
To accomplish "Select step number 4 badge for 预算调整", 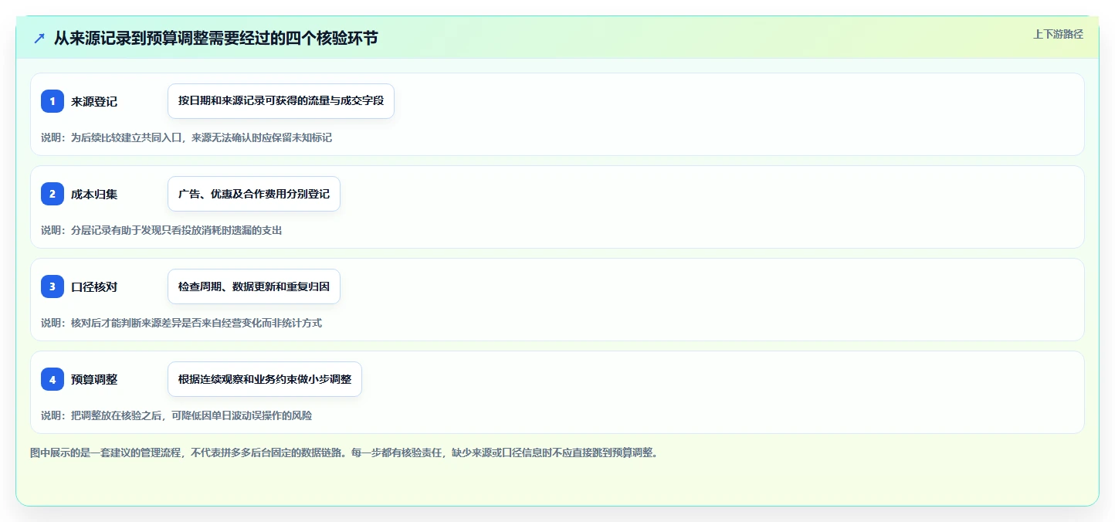I will coord(53,379).
